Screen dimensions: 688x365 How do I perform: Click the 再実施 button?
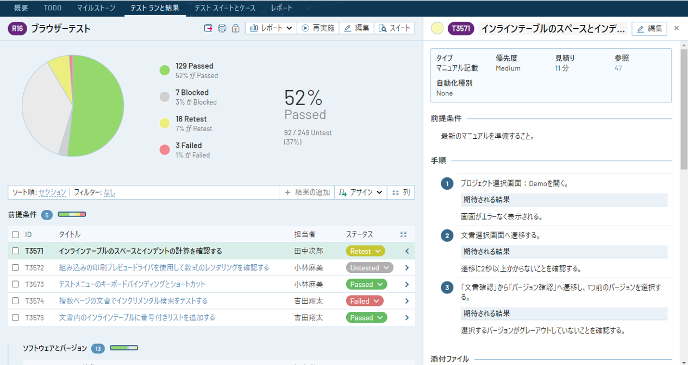pyautogui.click(x=318, y=28)
